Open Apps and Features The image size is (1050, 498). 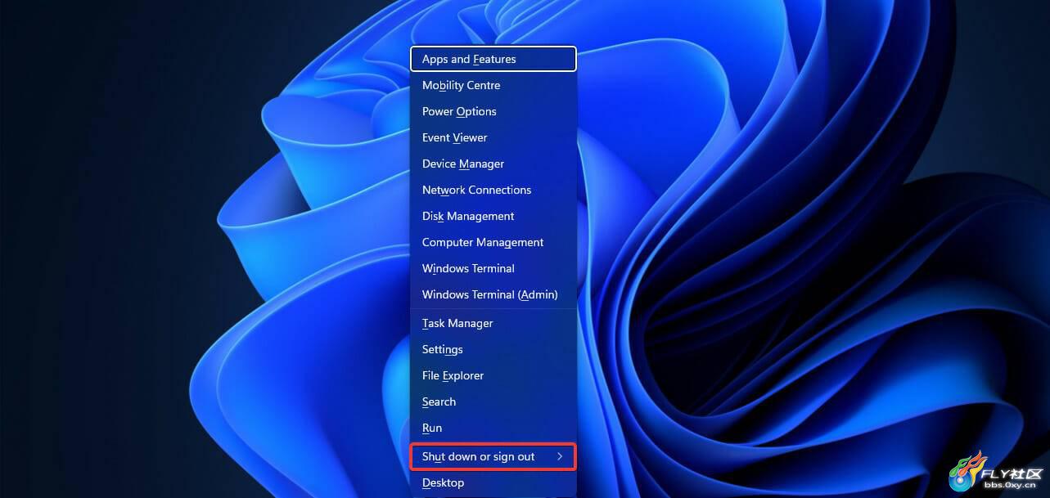point(493,59)
